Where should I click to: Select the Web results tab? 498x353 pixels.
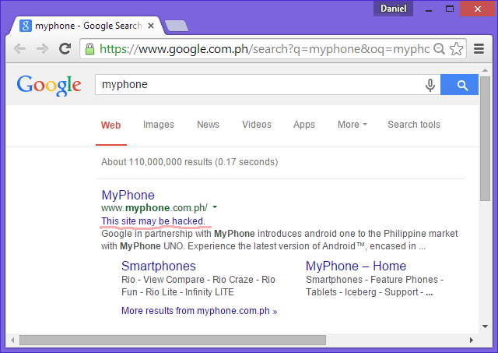(110, 125)
